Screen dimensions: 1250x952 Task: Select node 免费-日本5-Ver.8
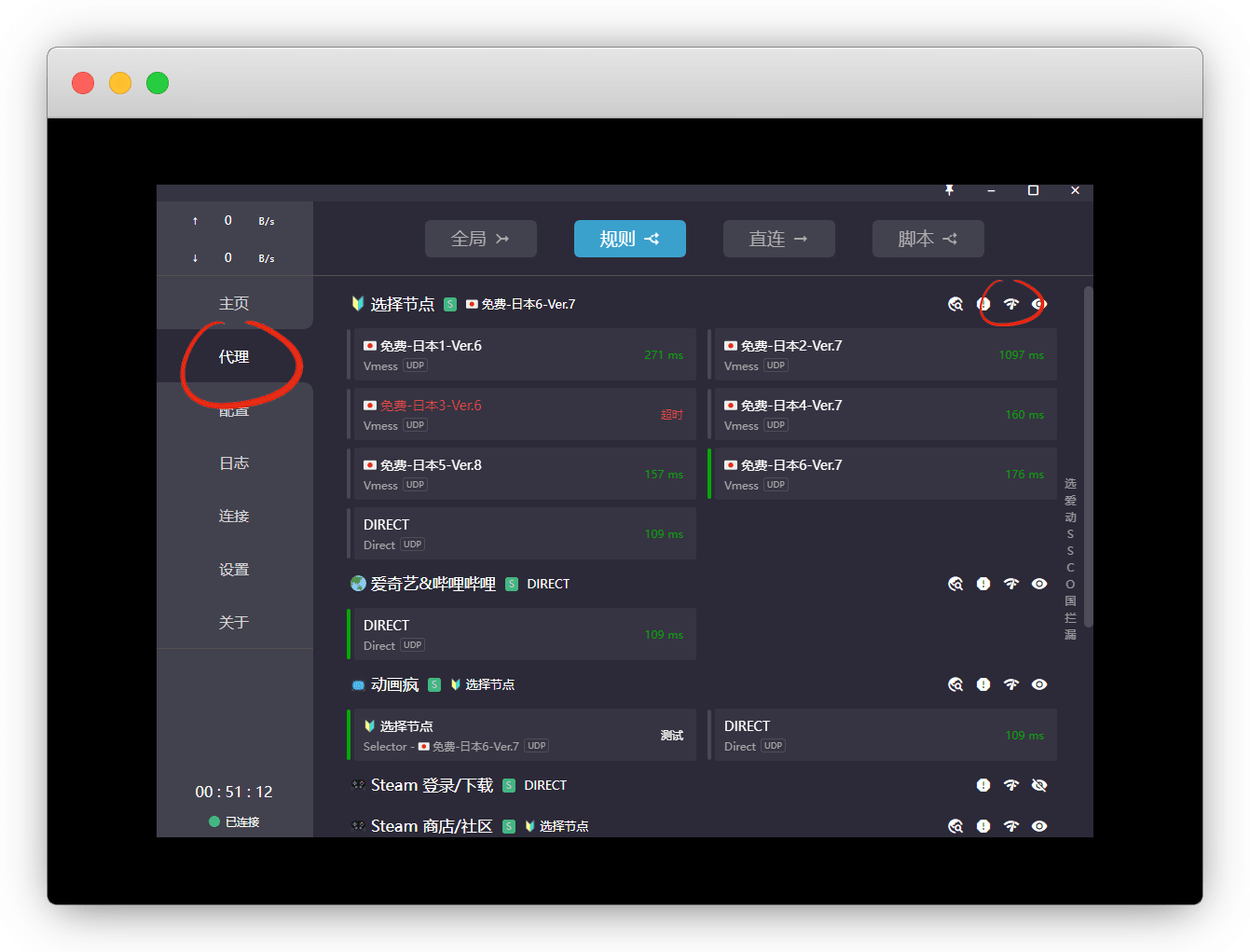522,474
